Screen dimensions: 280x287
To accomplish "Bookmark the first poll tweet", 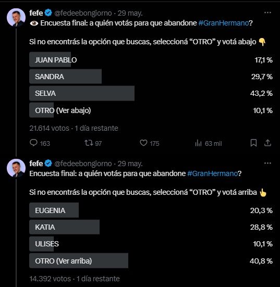I will [253, 143].
